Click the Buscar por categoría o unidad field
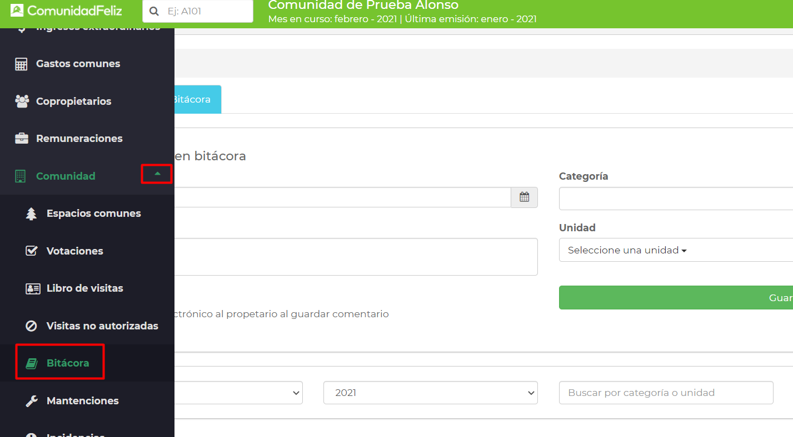This screenshot has height=437, width=793. (666, 393)
